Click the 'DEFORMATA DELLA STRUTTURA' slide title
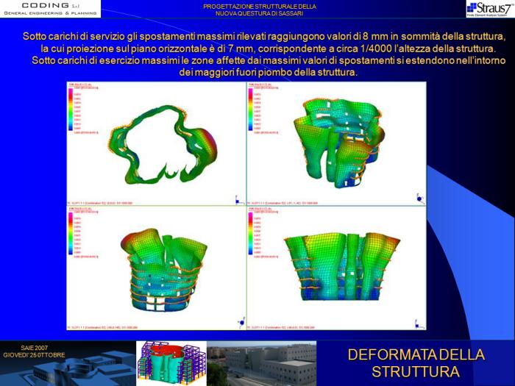 coord(416,363)
